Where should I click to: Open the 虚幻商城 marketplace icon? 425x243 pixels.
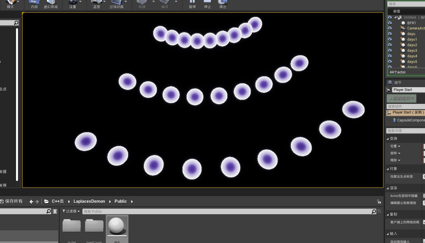click(51, 4)
